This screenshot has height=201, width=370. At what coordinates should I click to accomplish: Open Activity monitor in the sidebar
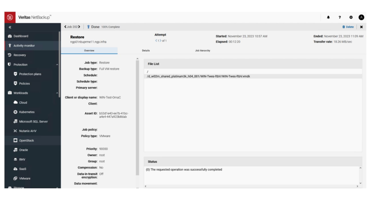pyautogui.click(x=24, y=46)
